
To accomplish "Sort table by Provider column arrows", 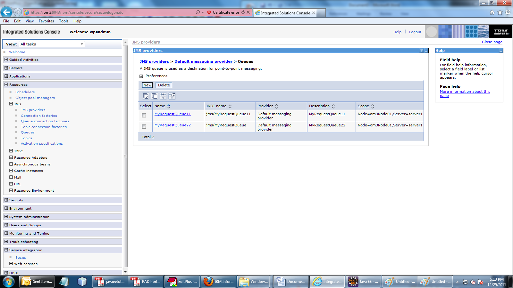I will (x=276, y=106).
